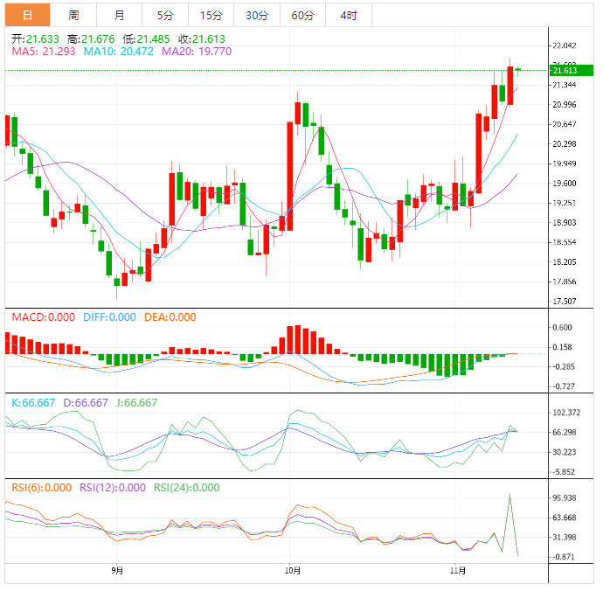
Task: Click the green 21.613 current price tag
Action: [571, 71]
